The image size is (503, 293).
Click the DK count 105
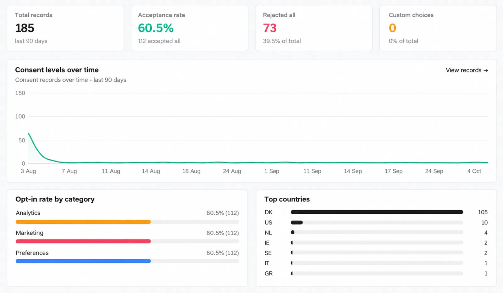click(483, 212)
